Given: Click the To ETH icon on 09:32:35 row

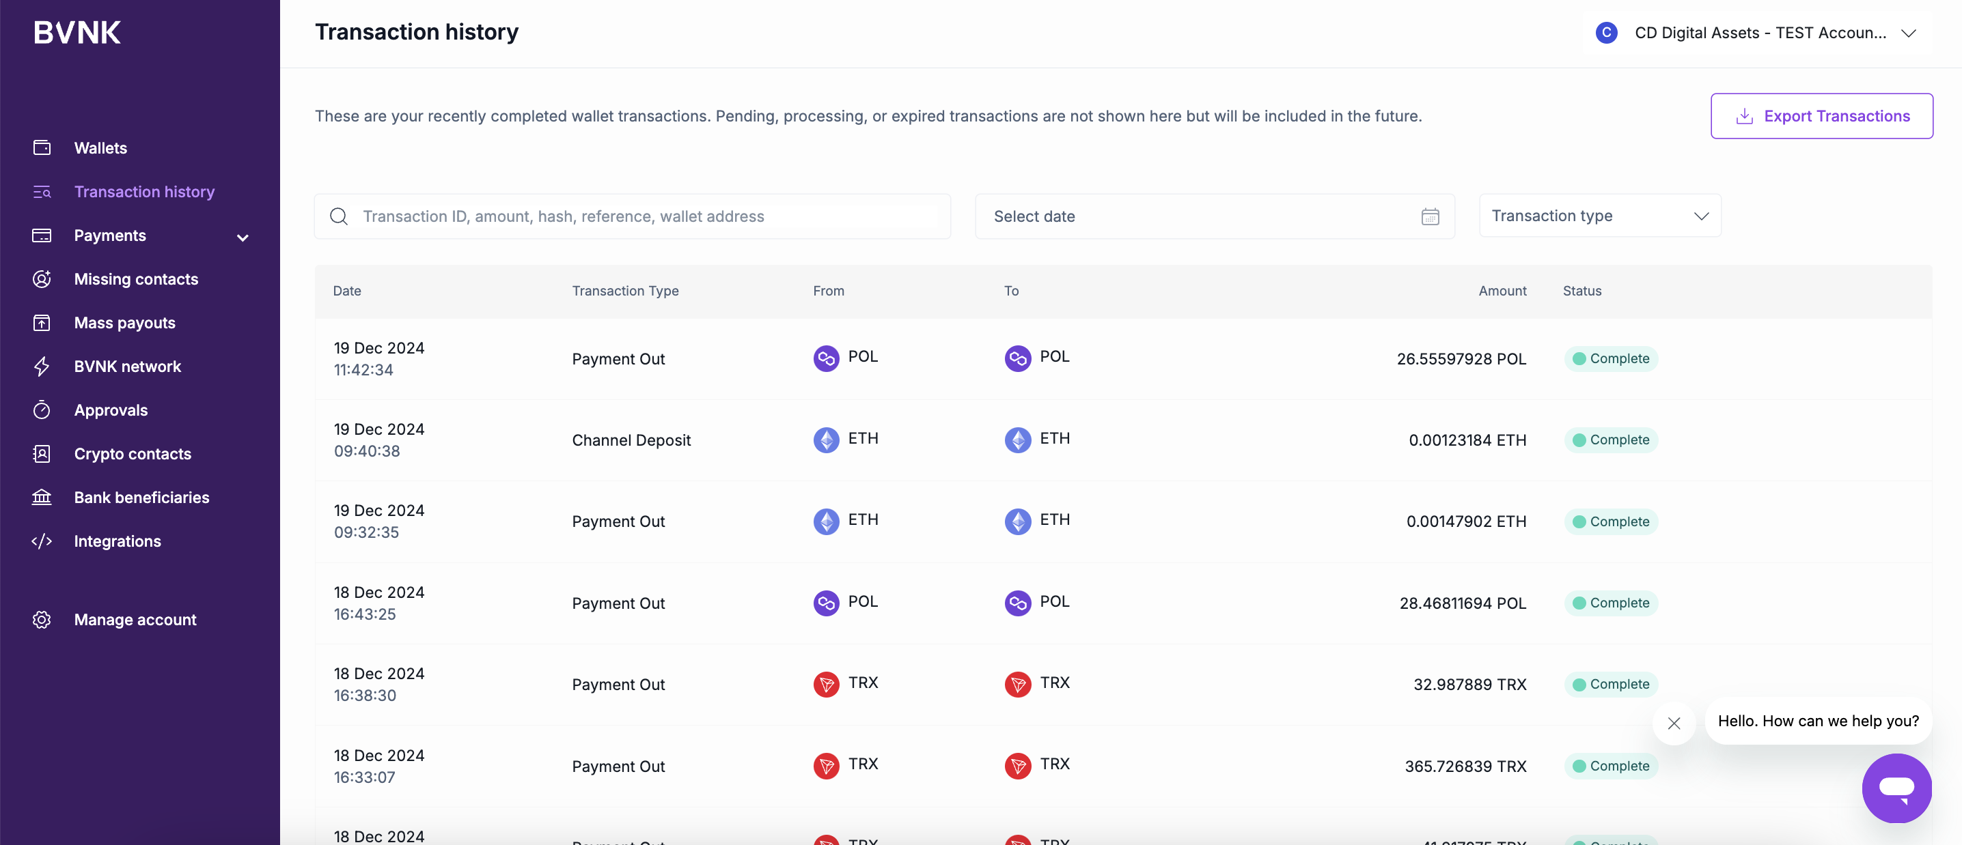Looking at the screenshot, I should pos(1018,521).
